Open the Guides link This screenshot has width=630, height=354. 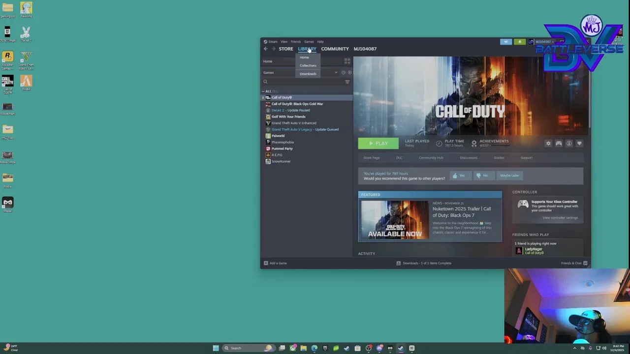tap(499, 158)
